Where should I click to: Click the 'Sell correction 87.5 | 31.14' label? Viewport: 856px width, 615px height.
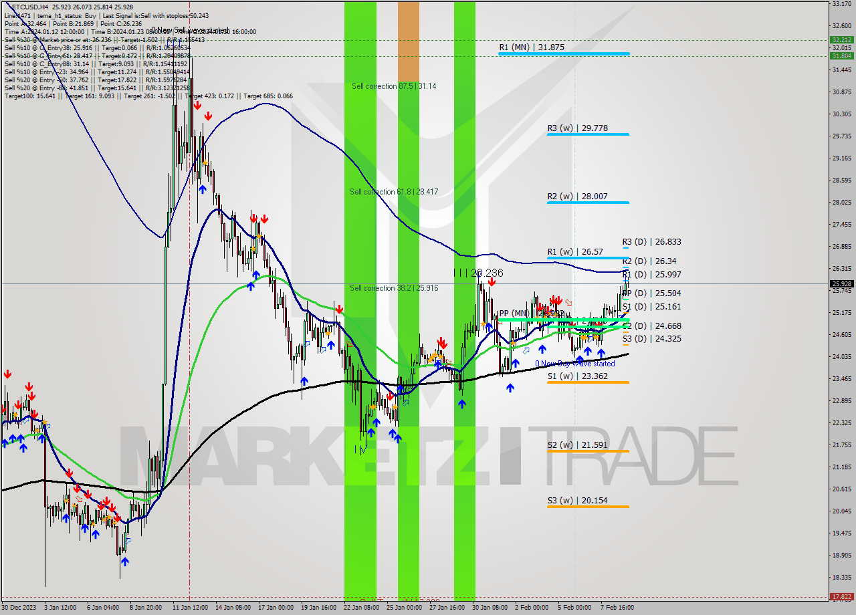[394, 86]
